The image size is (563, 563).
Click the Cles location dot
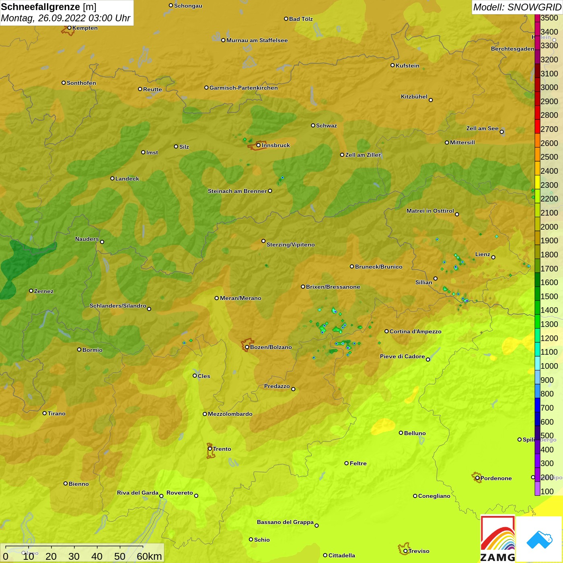point(195,376)
